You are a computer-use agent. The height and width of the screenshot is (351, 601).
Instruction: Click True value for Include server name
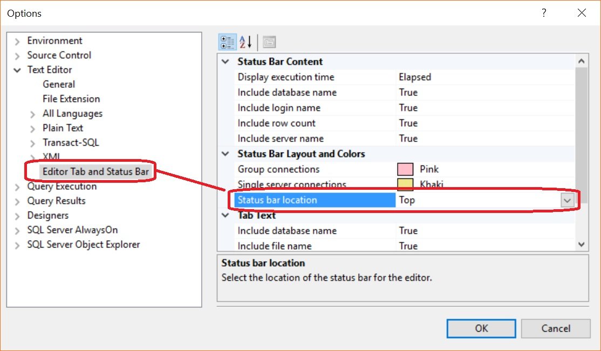click(x=408, y=139)
